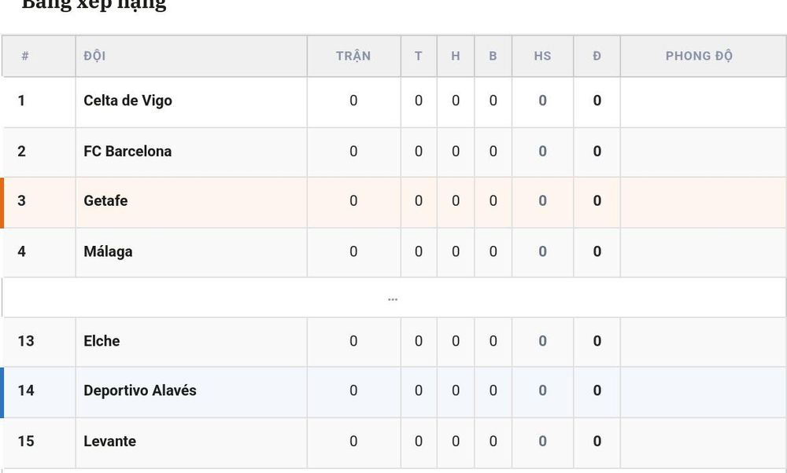
Task: Click the HS column header
Action: [542, 56]
